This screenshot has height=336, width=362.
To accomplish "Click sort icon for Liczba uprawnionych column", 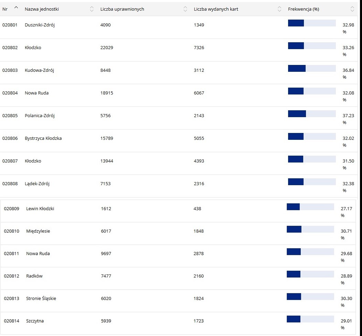I will (x=185, y=9).
